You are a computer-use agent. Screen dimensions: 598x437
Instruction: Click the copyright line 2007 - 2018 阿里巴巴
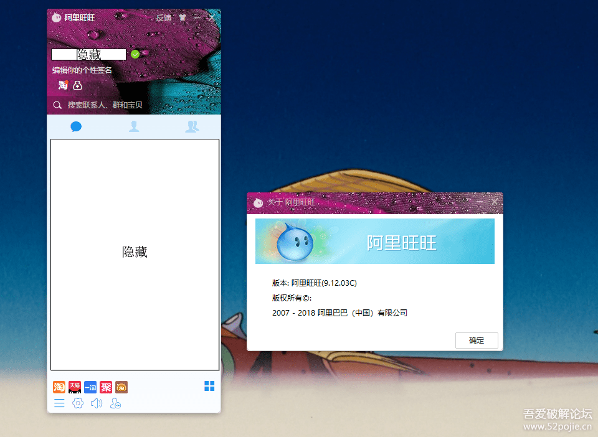point(340,312)
